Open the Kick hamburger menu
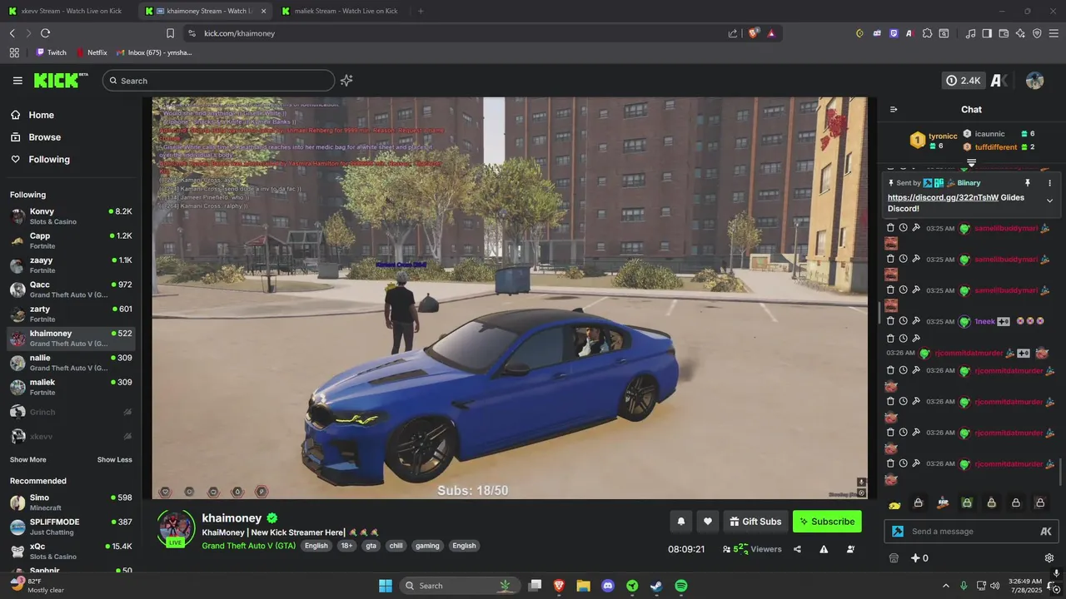Screen dimensions: 1066x599 17,81
